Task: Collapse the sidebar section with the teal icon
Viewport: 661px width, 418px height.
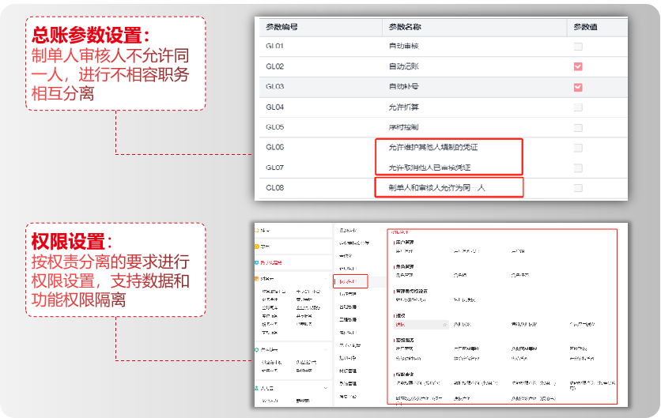Action: [x=325, y=349]
